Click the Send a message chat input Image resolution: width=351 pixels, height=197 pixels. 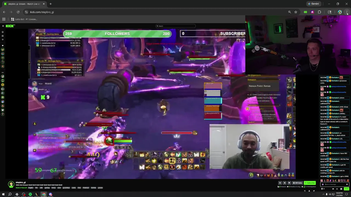point(335,184)
